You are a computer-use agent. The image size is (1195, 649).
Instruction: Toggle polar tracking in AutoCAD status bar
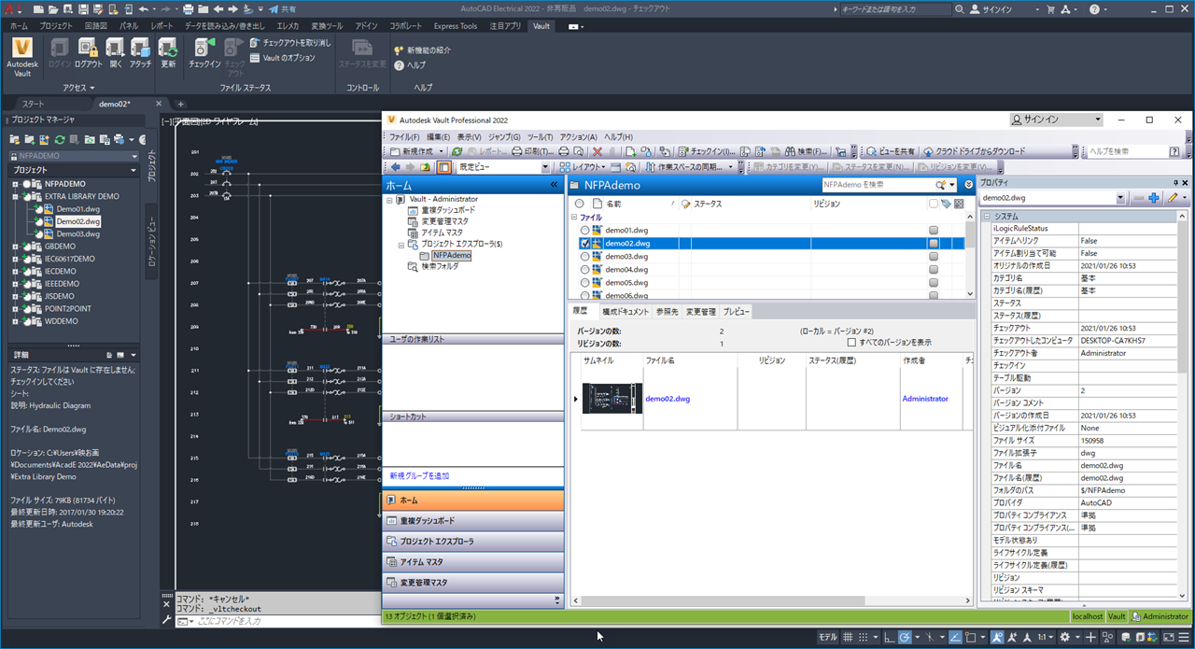click(x=905, y=638)
